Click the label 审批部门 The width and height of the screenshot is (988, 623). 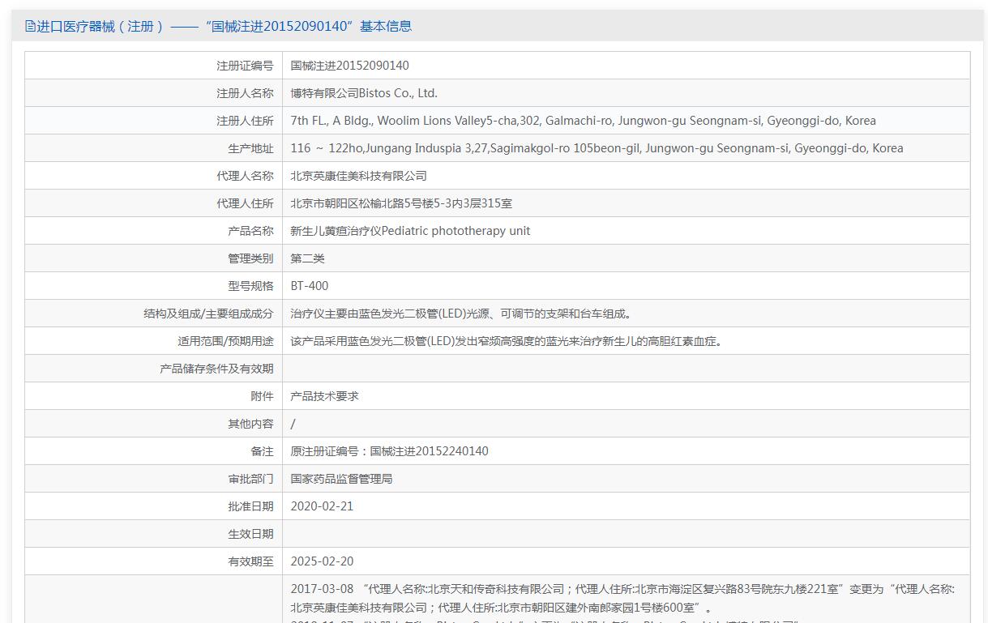tap(250, 479)
